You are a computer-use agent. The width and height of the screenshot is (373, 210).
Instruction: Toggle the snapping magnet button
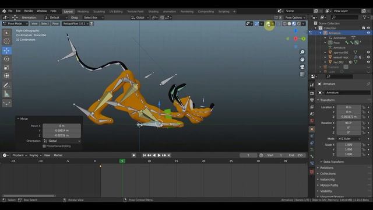coord(162,17)
